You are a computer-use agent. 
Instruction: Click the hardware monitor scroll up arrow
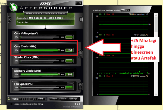156,15
